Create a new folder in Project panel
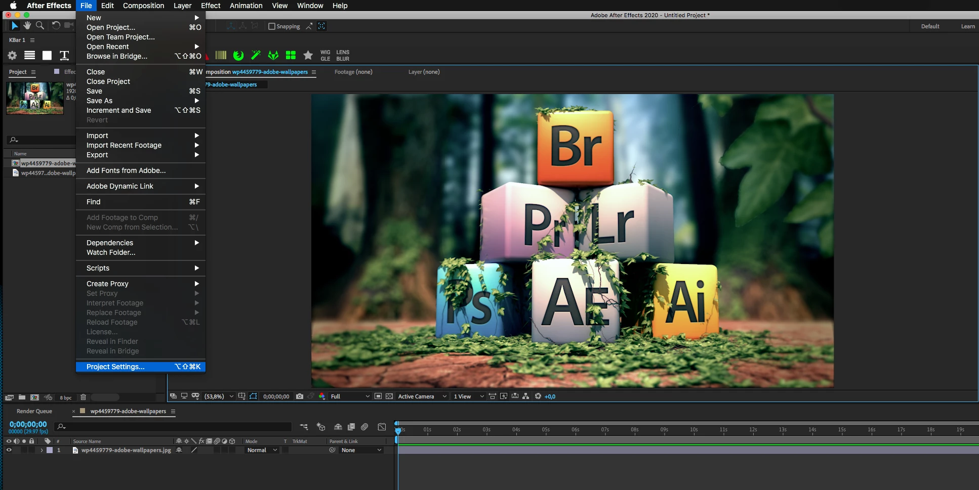979x490 pixels. pos(22,397)
